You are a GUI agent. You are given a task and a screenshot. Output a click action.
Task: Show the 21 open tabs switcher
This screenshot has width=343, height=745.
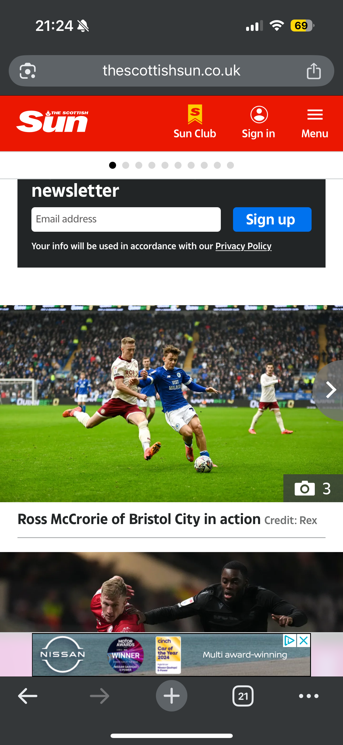click(243, 696)
